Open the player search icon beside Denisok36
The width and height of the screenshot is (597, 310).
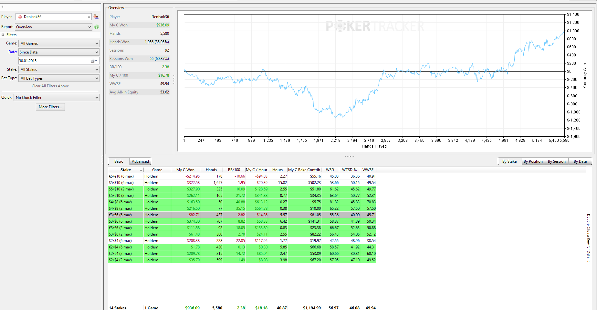click(96, 17)
